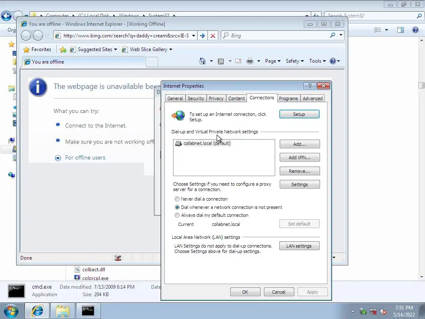This screenshot has width=425, height=319.
Task: Open the Explorer view options dropdown arrow
Action: point(386,30)
